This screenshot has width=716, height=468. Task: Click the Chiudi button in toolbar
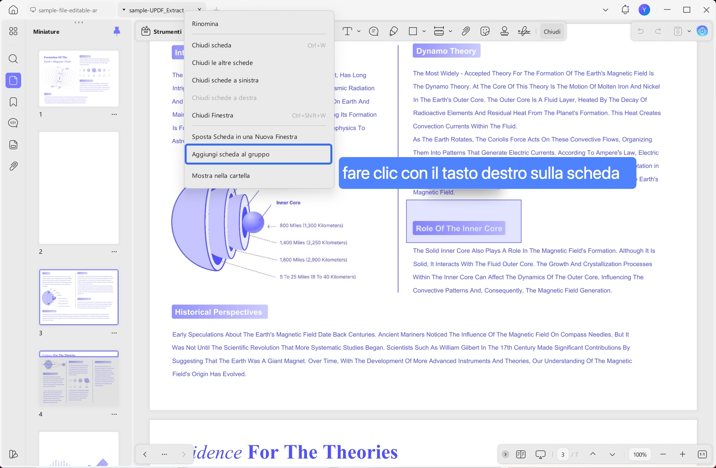click(x=552, y=31)
